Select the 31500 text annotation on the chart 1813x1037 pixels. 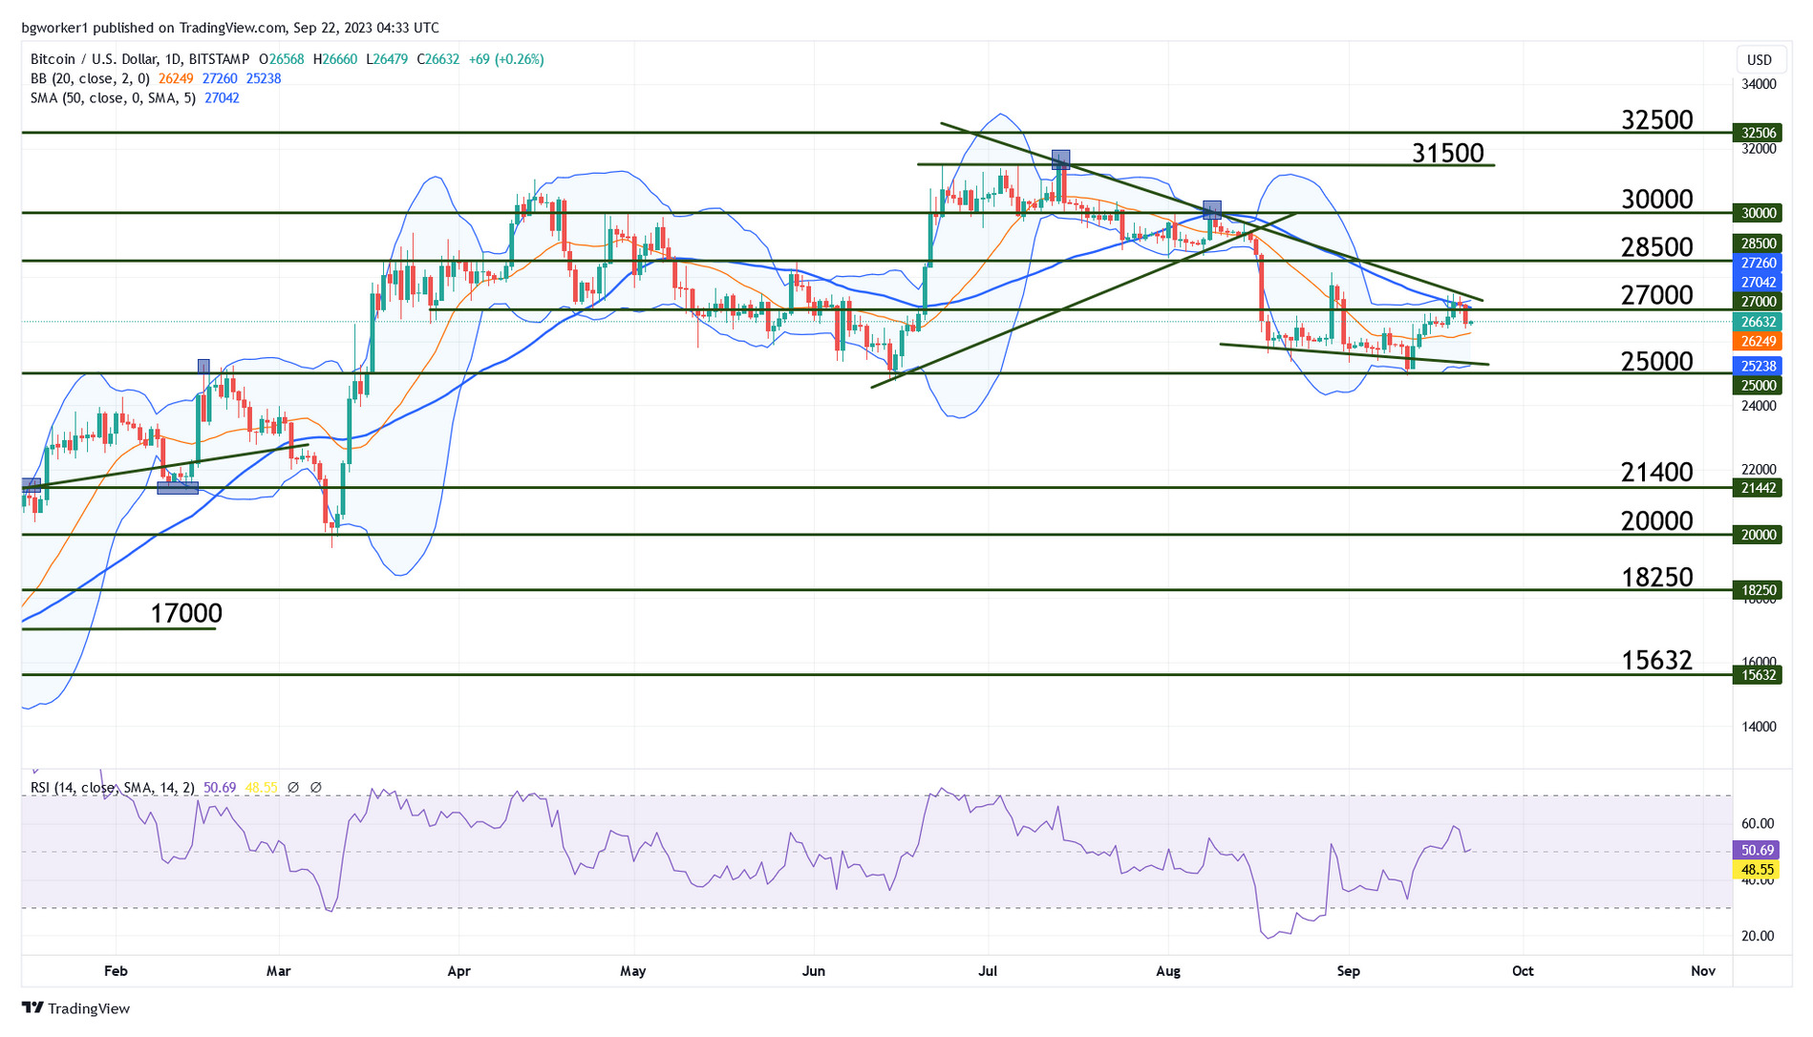point(1447,153)
